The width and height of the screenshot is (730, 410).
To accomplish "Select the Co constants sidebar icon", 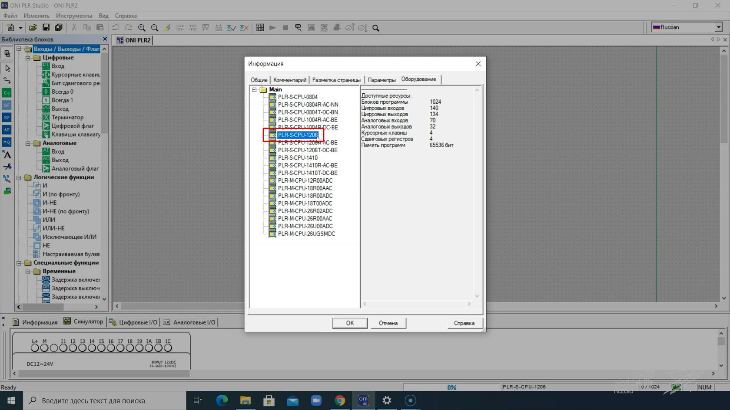I will tap(7, 93).
